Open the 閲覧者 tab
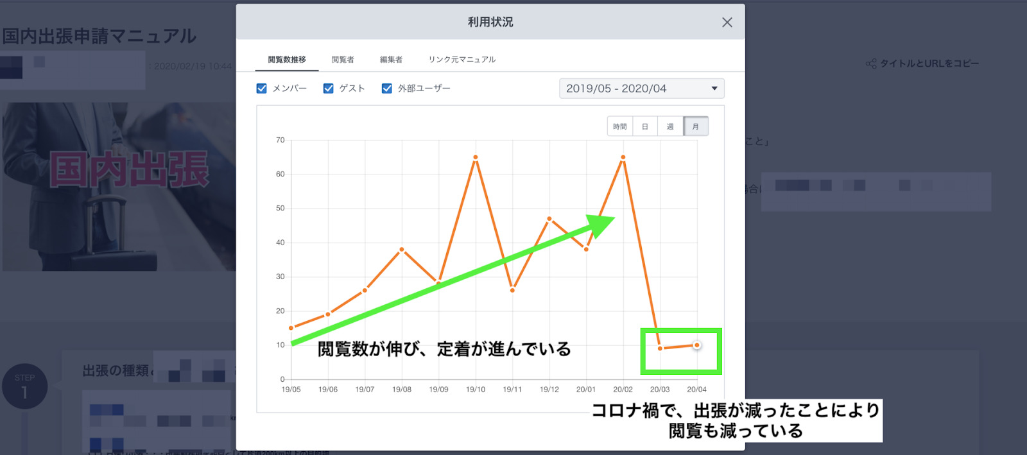 343,60
